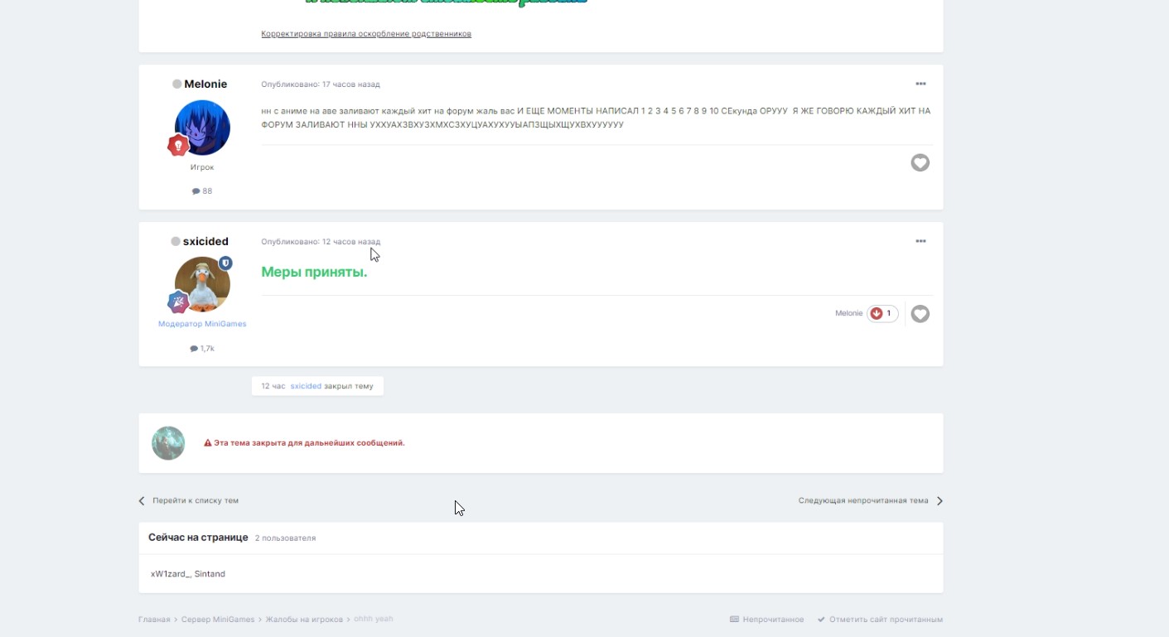
Task: Click the rank badge on sxicided's avatar
Action: point(178,302)
